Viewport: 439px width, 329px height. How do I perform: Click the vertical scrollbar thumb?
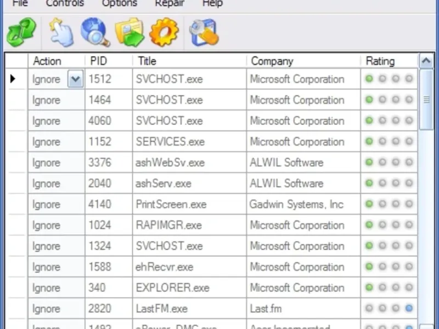[426, 99]
